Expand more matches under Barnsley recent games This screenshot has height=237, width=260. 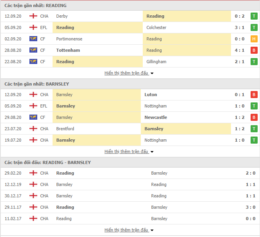pos(129,151)
